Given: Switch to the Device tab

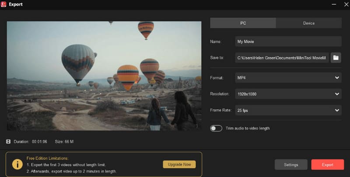Looking at the screenshot, I should tap(308, 23).
